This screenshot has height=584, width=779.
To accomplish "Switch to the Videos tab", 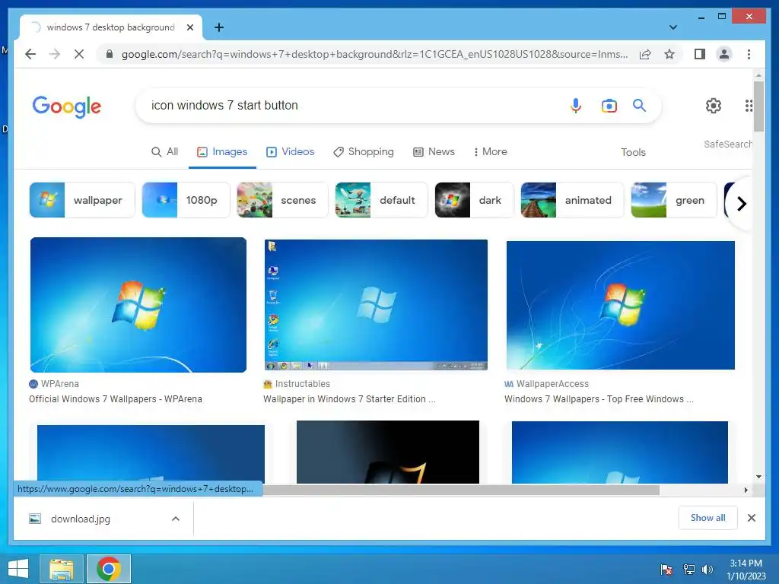I will [290, 151].
